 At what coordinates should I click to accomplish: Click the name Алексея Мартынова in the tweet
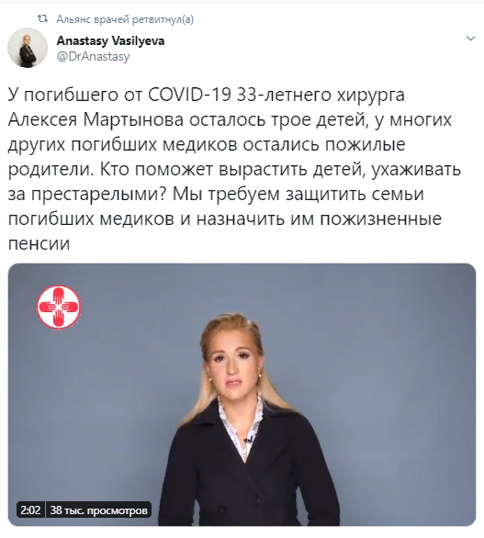click(96, 119)
